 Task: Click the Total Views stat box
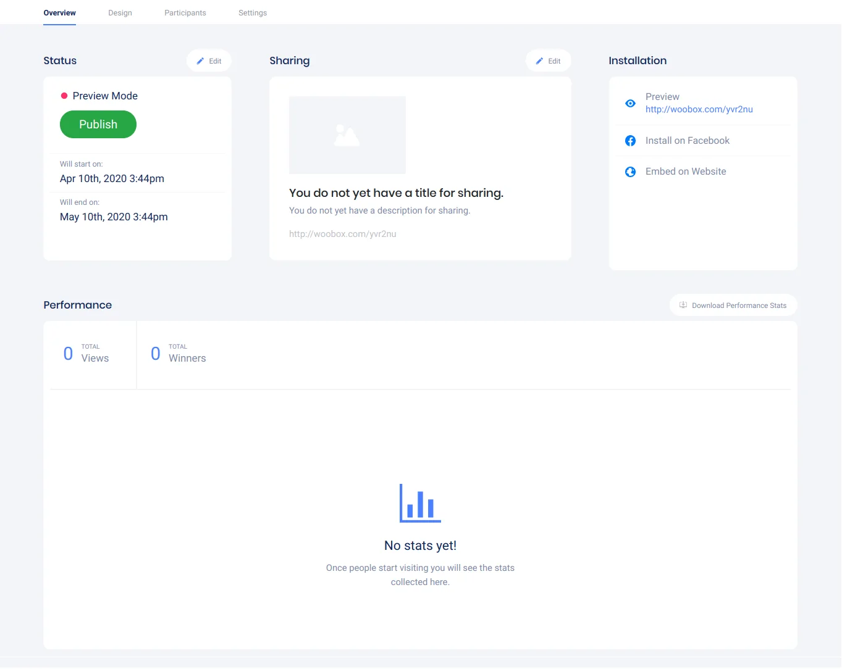pos(90,354)
